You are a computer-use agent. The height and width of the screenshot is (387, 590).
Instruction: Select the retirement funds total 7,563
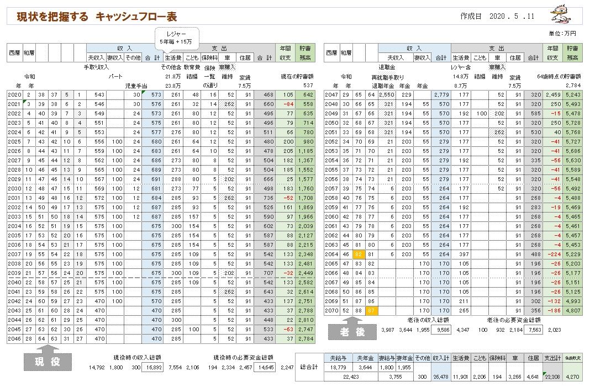533,330
